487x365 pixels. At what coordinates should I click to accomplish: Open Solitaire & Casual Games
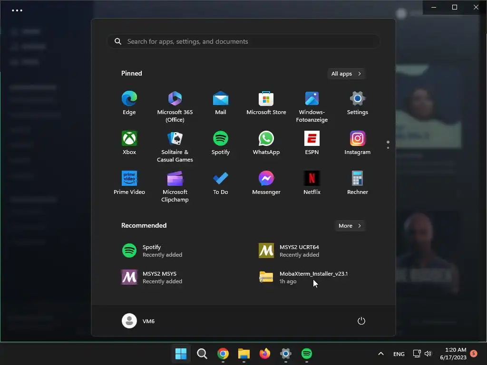click(x=175, y=146)
